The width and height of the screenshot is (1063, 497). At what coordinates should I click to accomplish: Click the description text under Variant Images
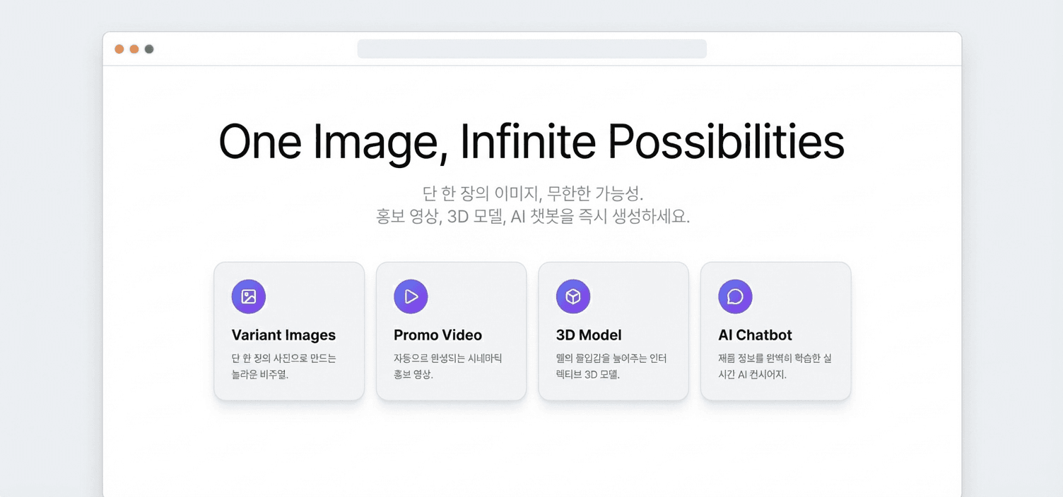283,366
